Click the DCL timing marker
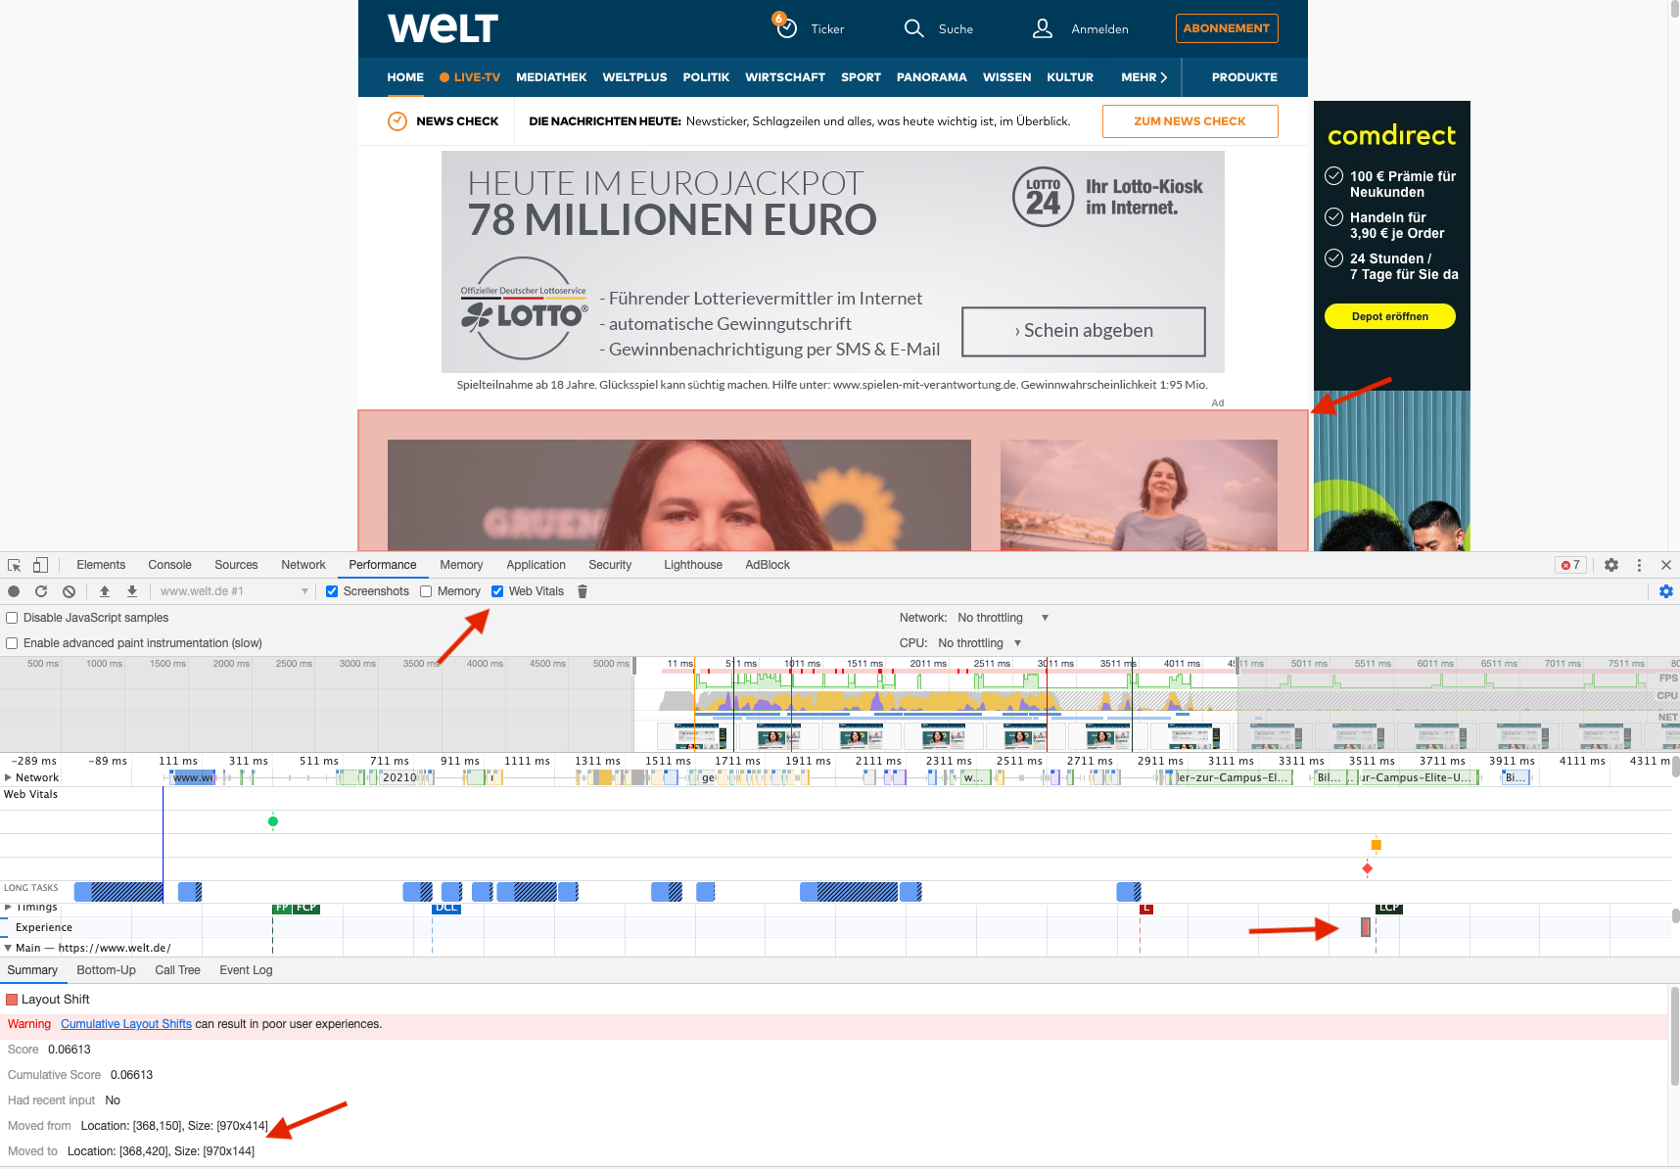Image resolution: width=1680 pixels, height=1169 pixels. tap(446, 908)
